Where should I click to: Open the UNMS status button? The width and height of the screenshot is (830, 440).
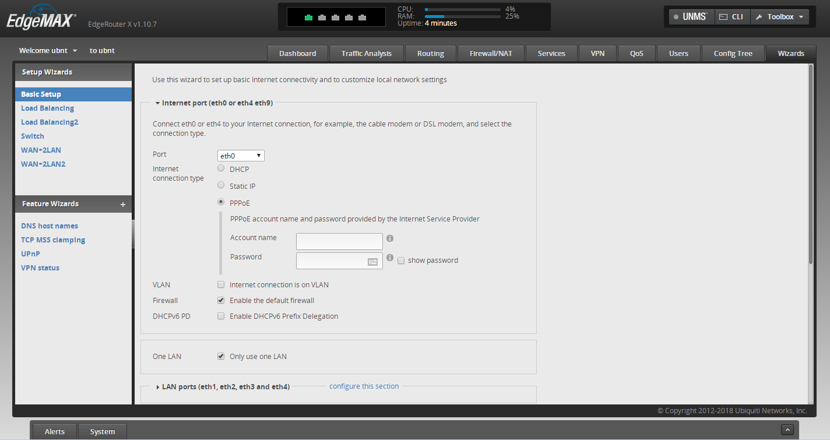click(691, 17)
